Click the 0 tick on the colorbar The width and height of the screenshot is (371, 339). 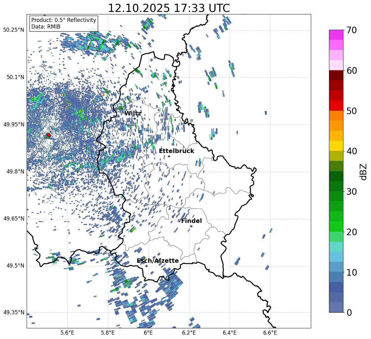point(349,312)
